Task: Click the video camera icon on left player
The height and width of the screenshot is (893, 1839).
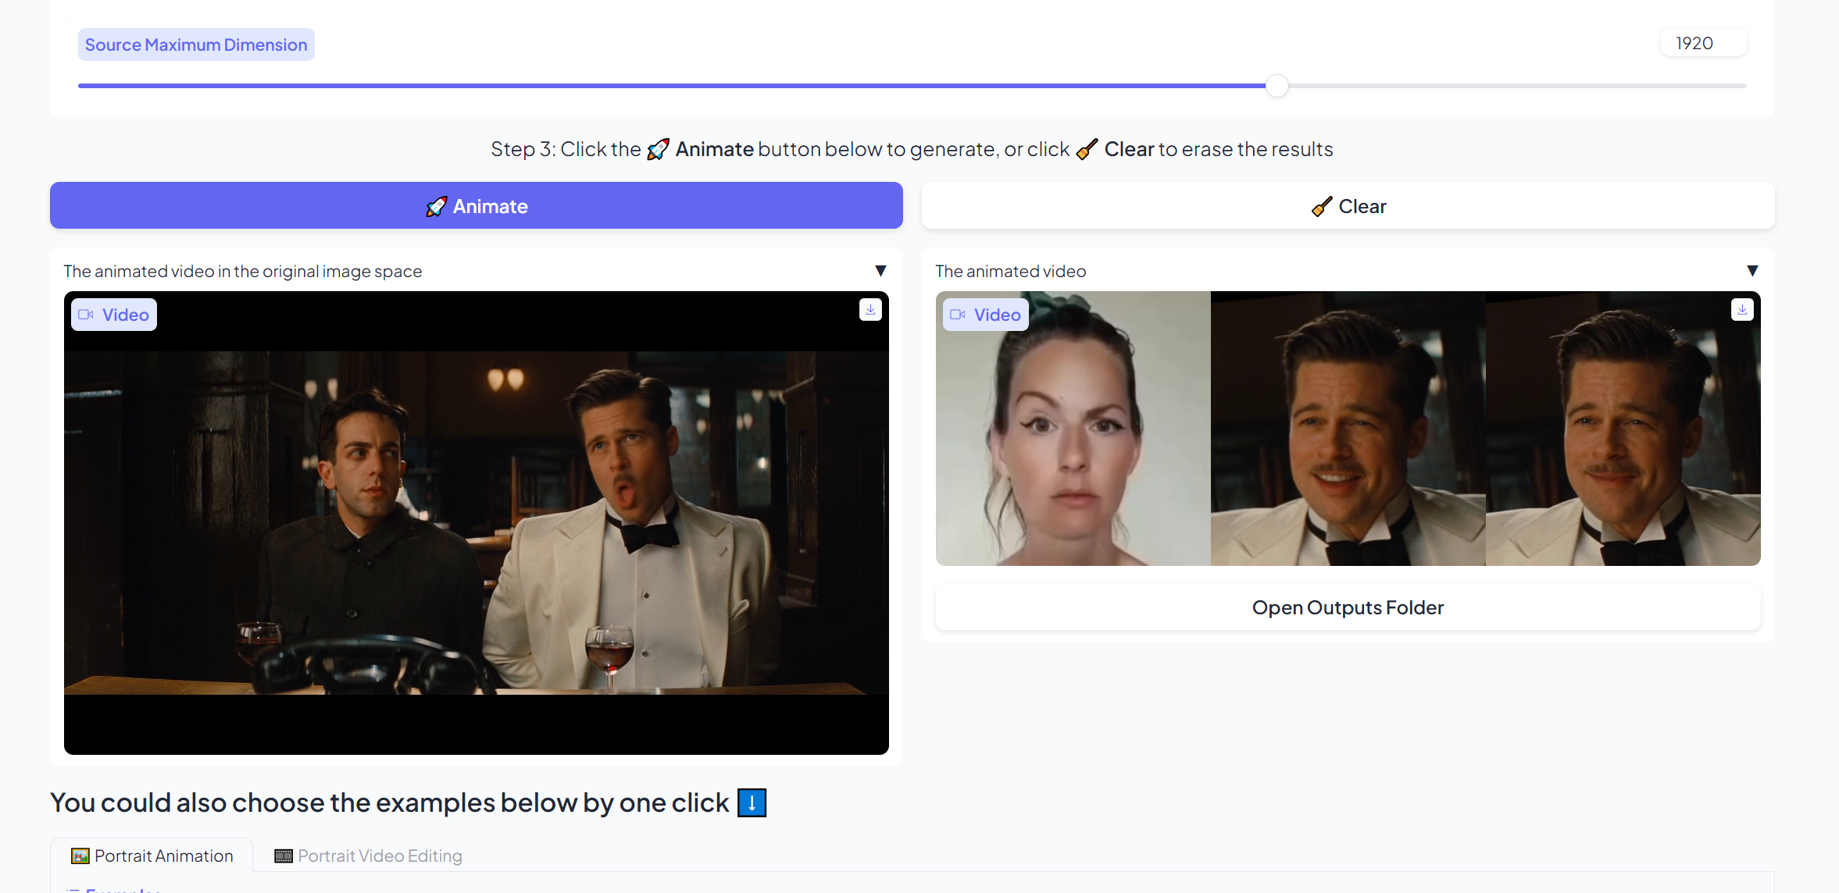Action: click(x=86, y=315)
